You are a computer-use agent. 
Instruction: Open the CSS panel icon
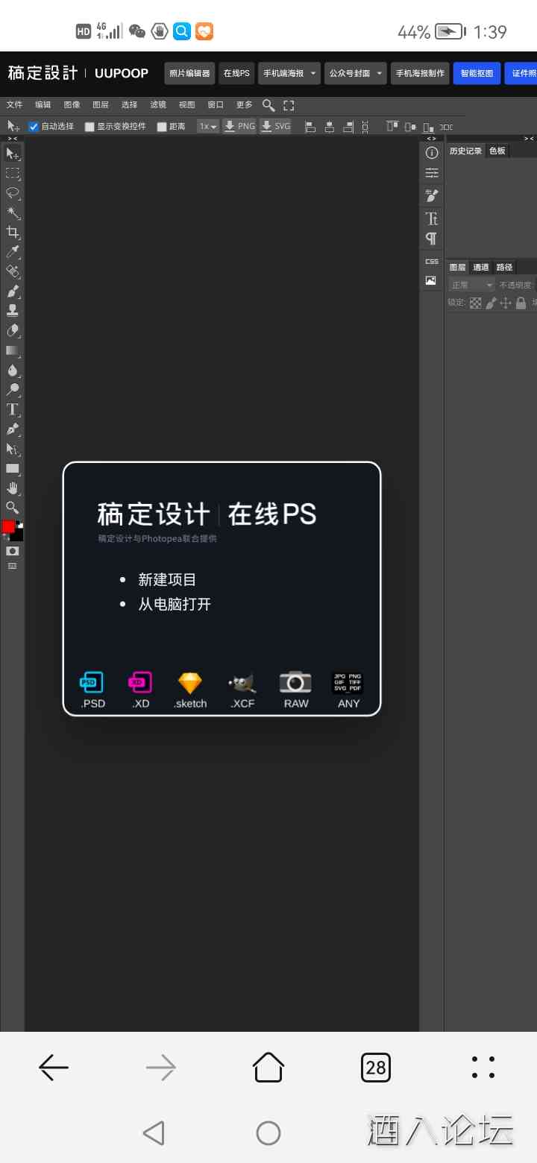[x=431, y=261]
